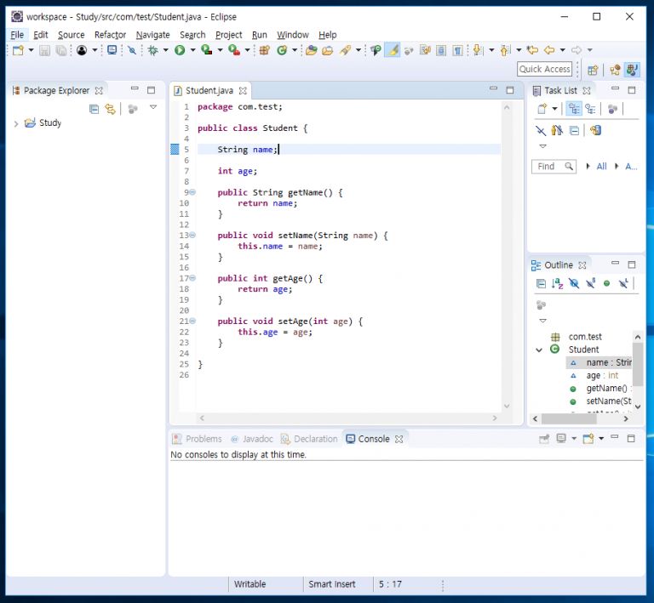
Task: Toggle Hide Static Members in Outline toolbar
Action: click(590, 283)
